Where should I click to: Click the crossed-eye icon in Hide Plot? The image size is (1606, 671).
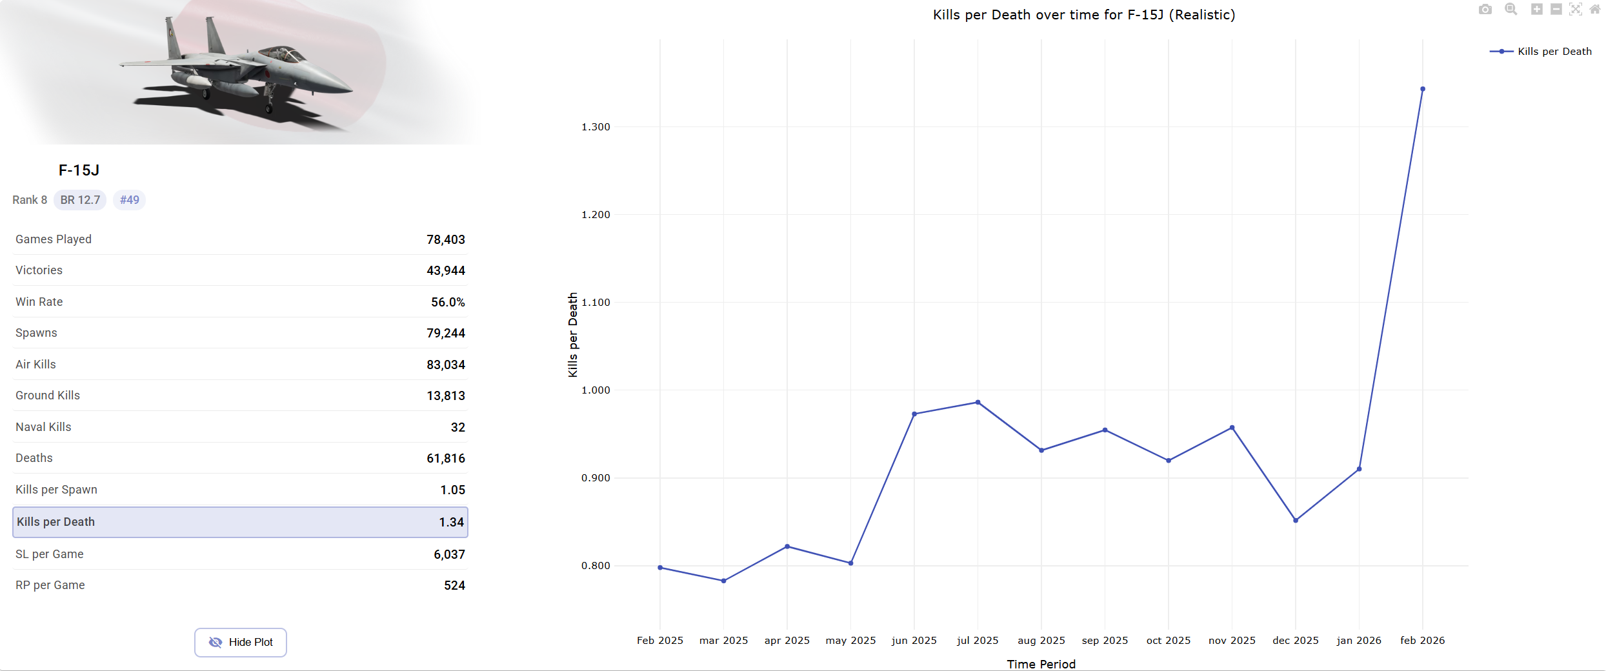pyautogui.click(x=216, y=642)
